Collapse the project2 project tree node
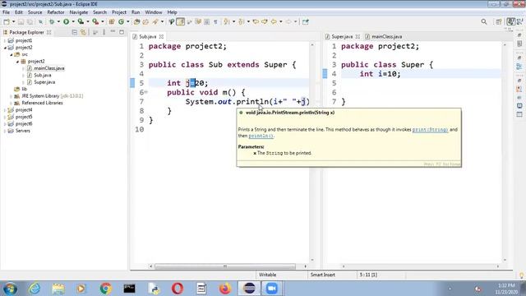The height and width of the screenshot is (296, 526). pyautogui.click(x=5, y=48)
